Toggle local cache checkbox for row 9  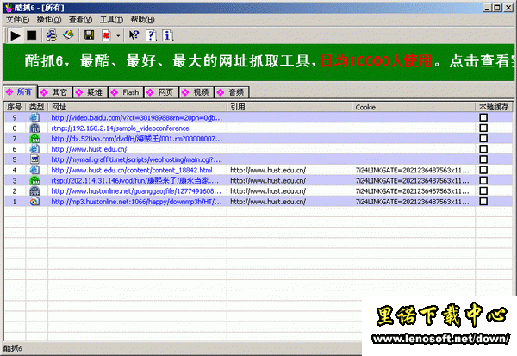tap(483, 117)
